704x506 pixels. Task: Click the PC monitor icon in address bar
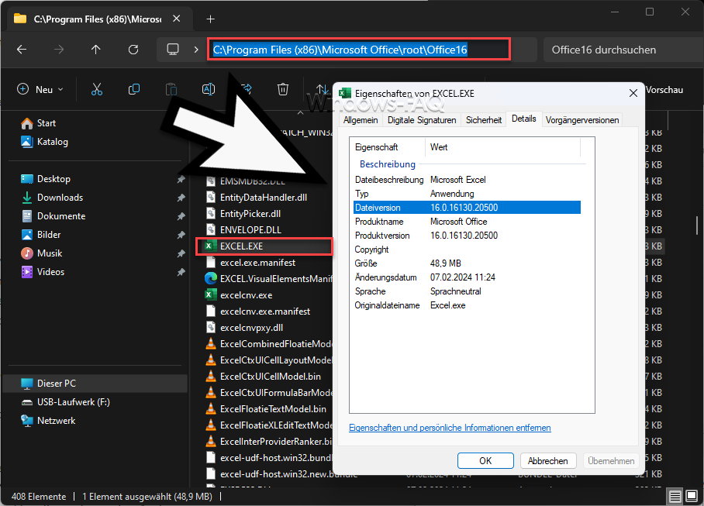pyautogui.click(x=173, y=50)
